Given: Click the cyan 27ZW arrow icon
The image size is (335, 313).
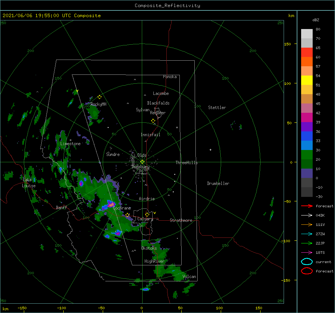Looking at the screenshot, I should 307,234.
